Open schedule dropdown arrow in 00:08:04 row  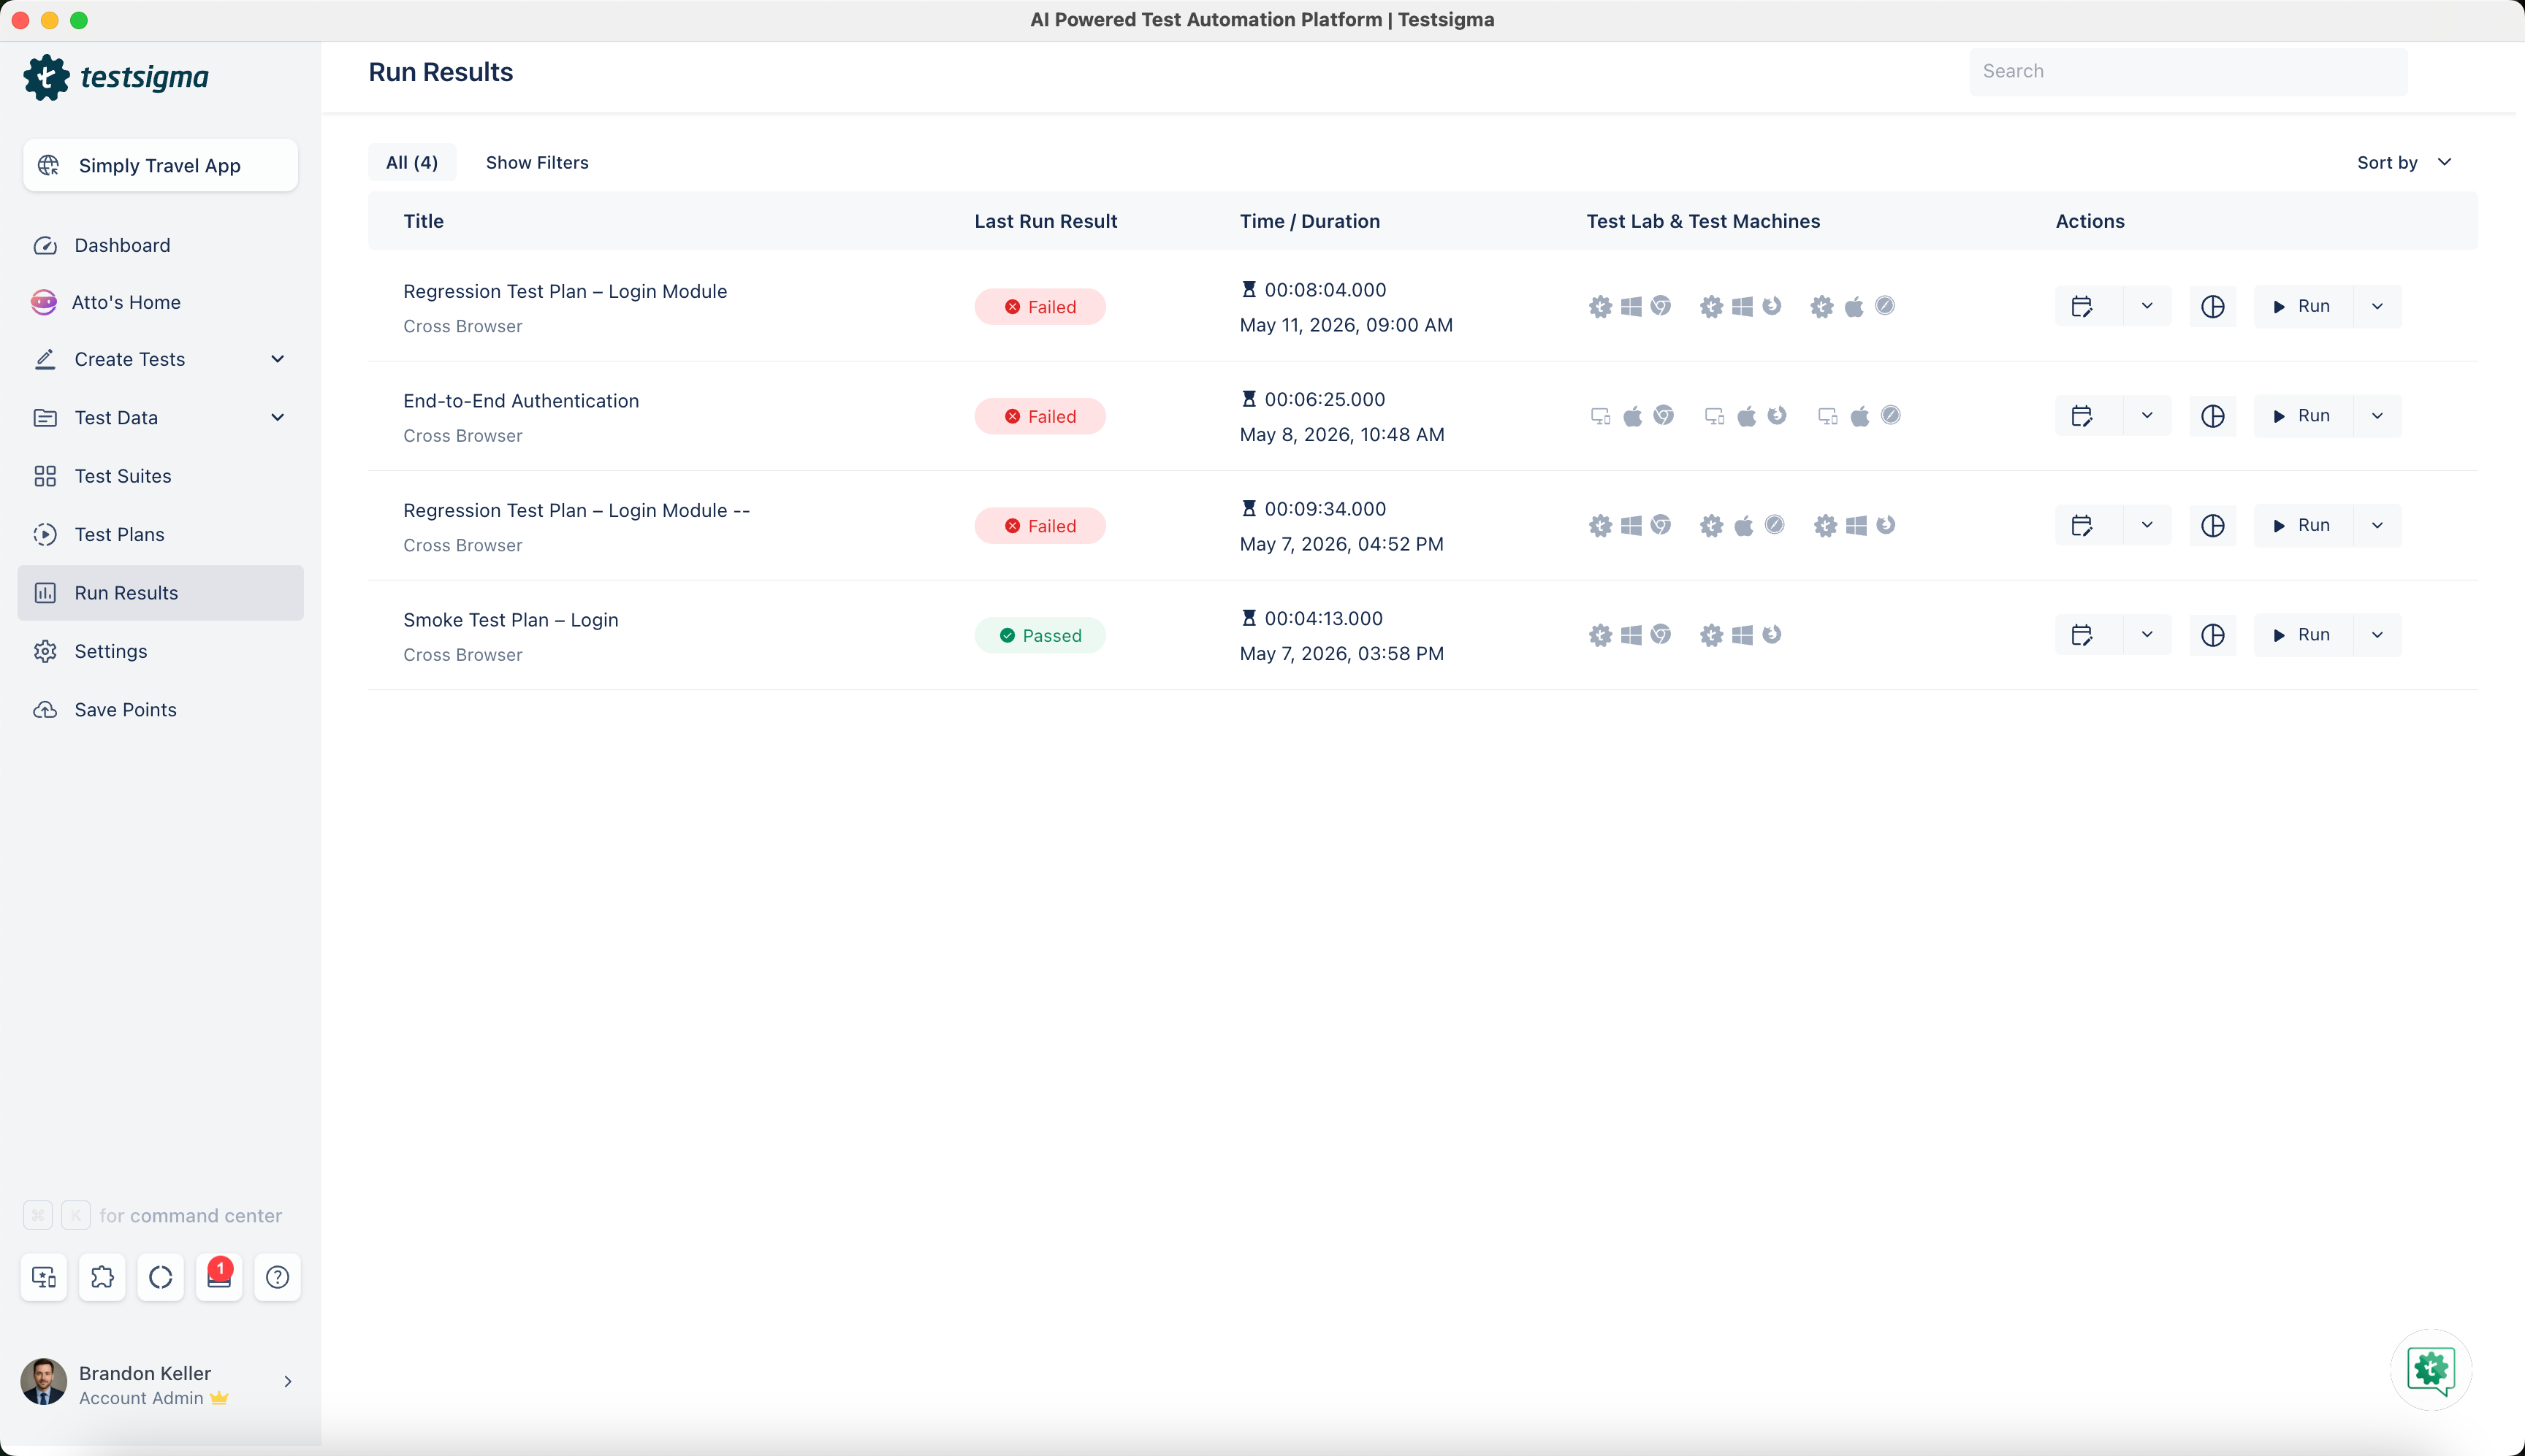click(2147, 306)
